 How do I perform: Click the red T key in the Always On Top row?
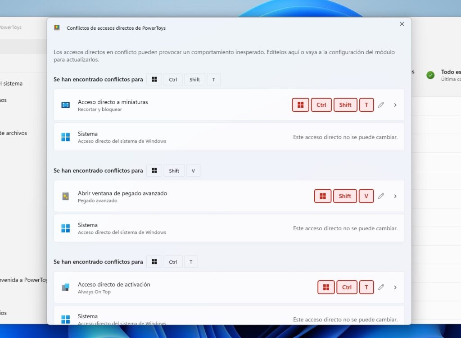coord(366,287)
